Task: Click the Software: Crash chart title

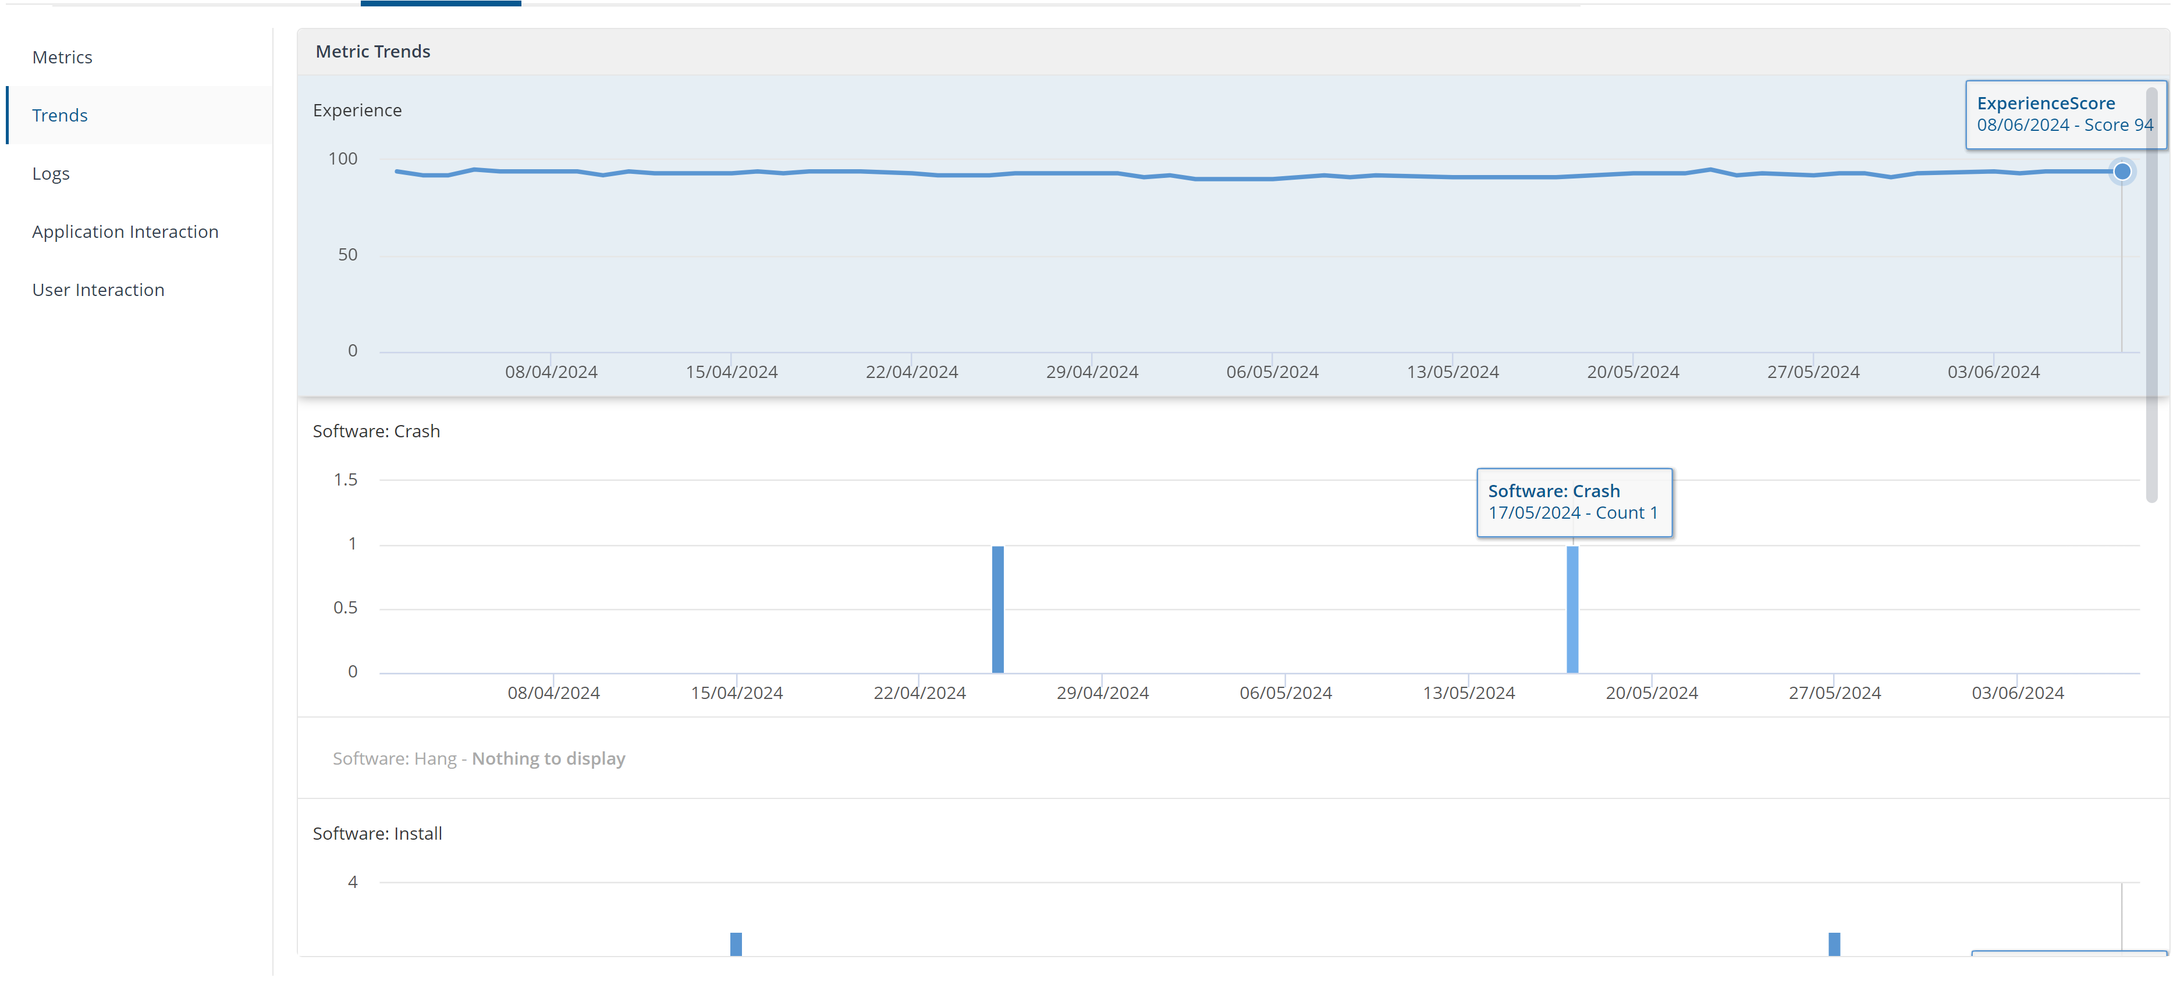Action: [x=375, y=432]
